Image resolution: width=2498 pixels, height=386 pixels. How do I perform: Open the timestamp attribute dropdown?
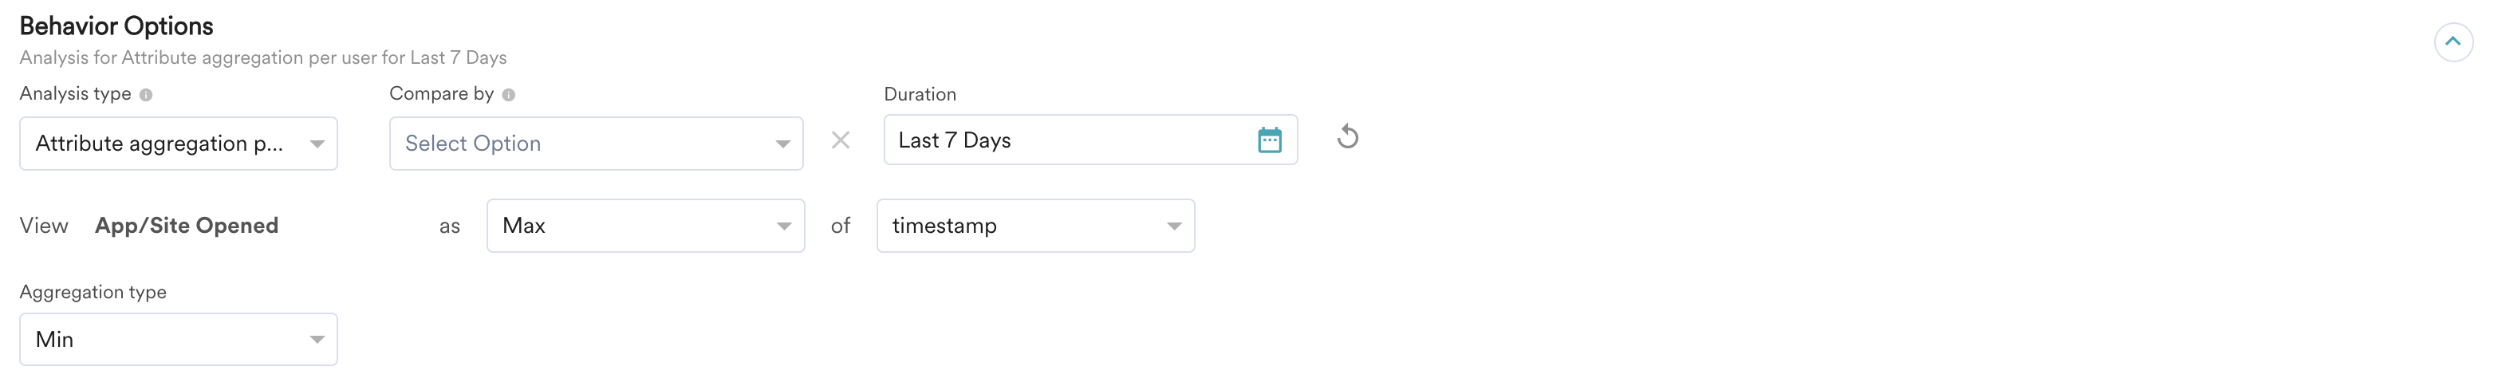(x=1019, y=226)
